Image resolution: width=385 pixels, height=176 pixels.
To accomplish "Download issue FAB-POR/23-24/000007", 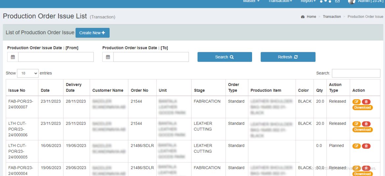I will pos(363,108).
